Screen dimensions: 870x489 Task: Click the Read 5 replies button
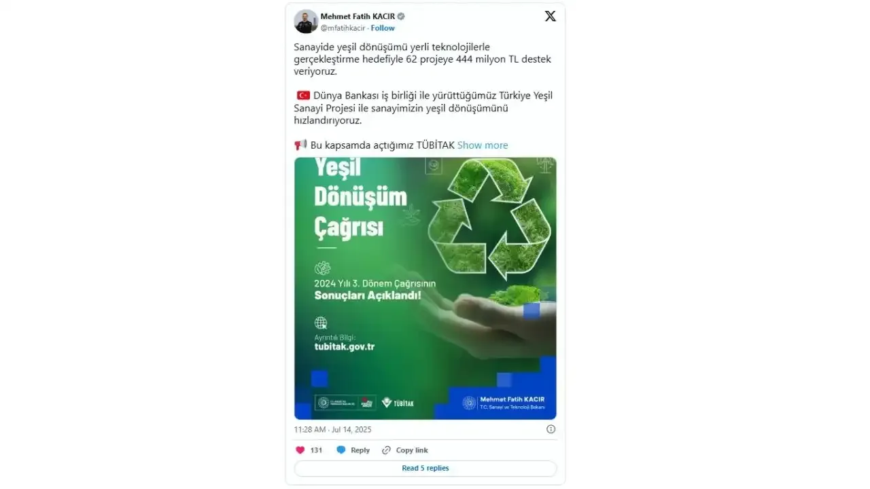pyautogui.click(x=425, y=469)
